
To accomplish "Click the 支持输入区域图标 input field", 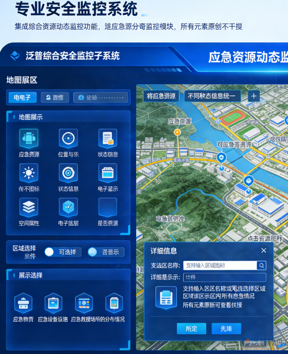I will (220, 265).
